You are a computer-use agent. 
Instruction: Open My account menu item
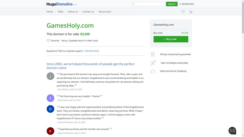(x=105, y=12)
